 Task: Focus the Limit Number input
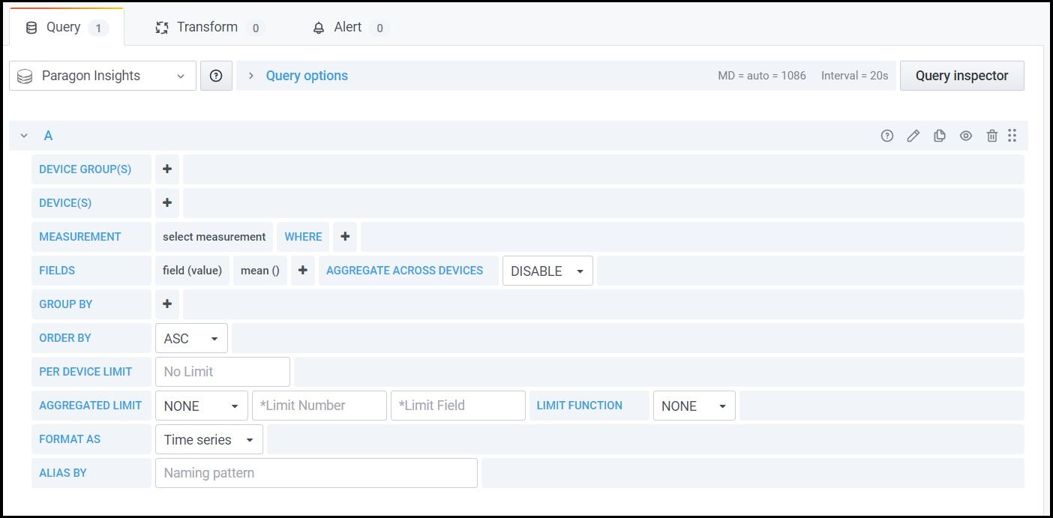tap(319, 406)
